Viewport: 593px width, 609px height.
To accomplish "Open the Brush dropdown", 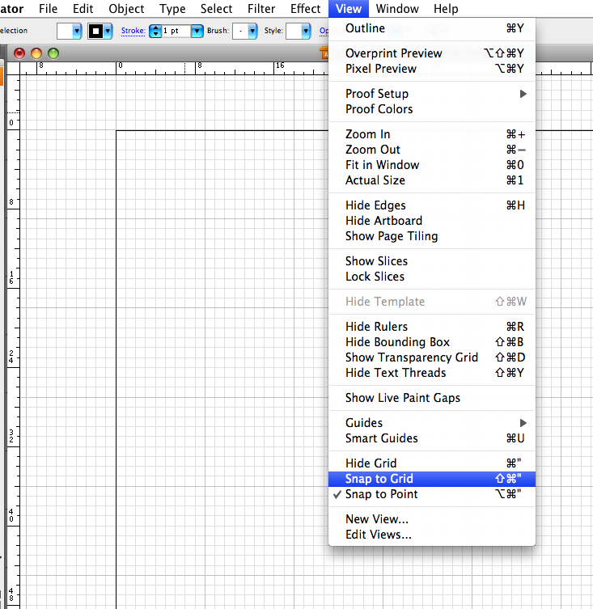I will (x=252, y=31).
